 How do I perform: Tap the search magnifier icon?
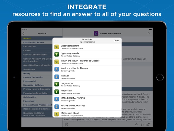tap(149, 33)
